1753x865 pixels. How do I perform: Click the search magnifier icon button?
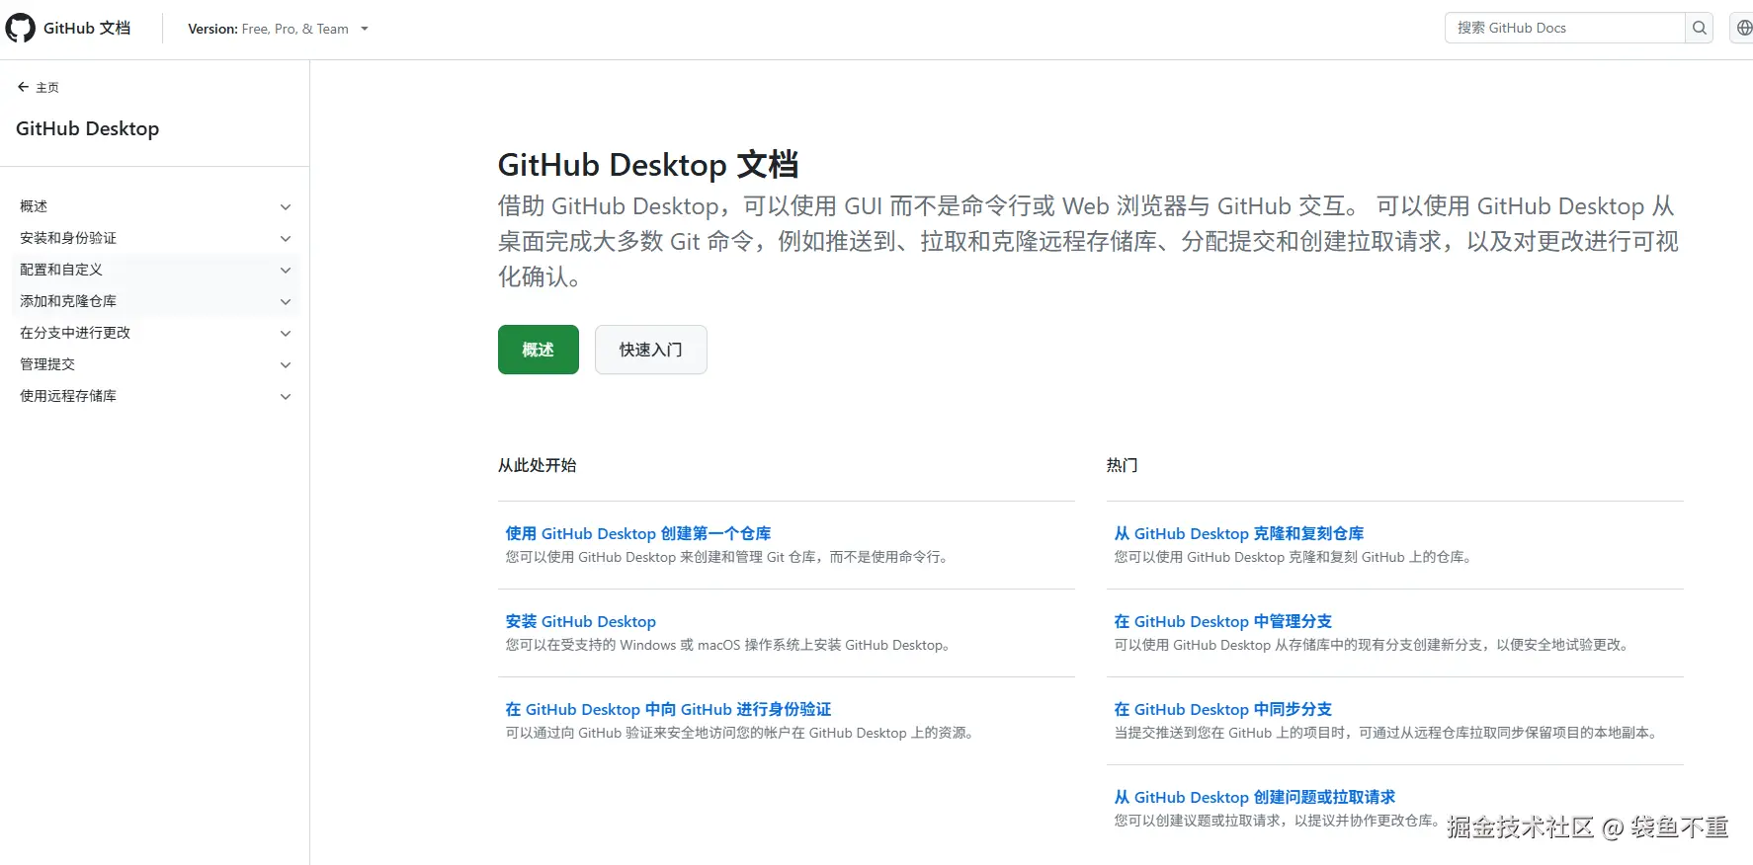point(1699,28)
